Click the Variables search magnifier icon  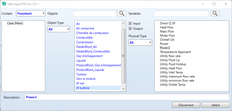215,13
